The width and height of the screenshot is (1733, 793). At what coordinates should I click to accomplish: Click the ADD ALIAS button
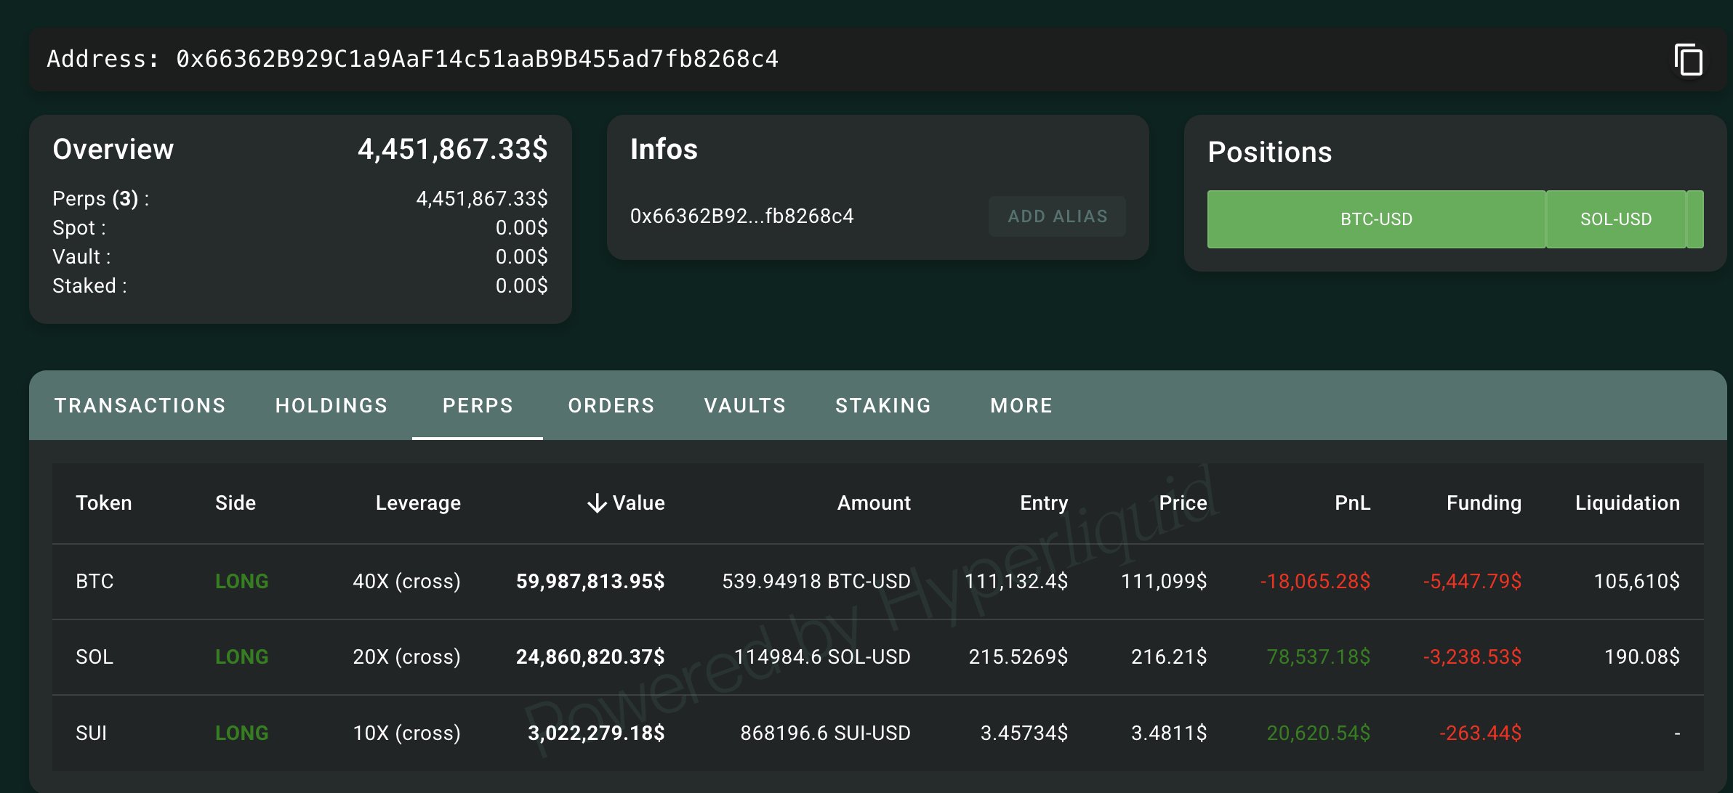[x=1057, y=216]
